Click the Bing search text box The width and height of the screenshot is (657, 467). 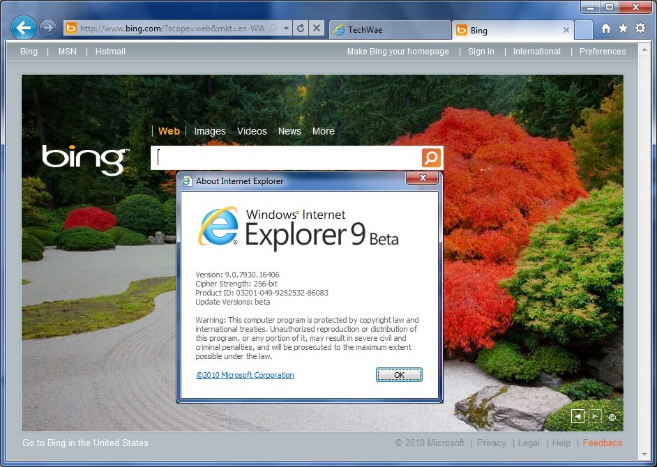287,158
